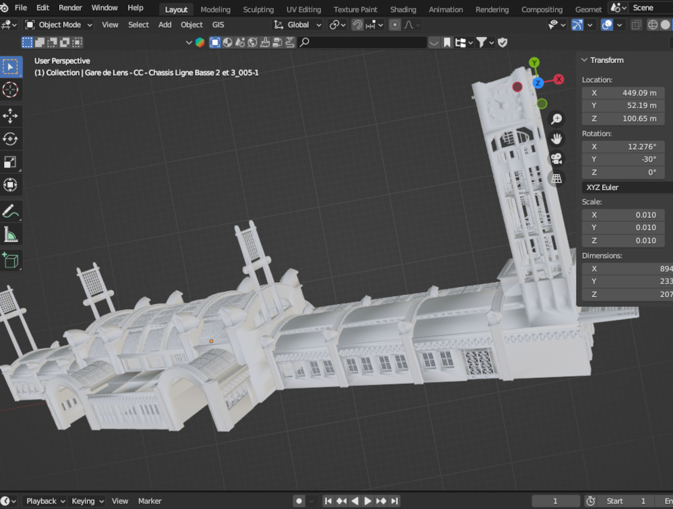The height and width of the screenshot is (509, 673).
Task: Open the GIS menu in viewport header
Action: click(x=218, y=25)
